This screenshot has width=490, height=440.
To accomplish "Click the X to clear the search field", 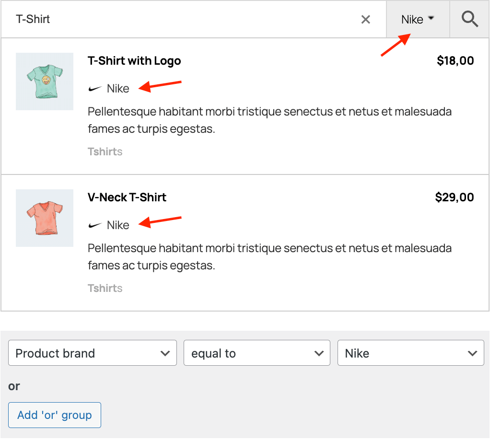I will [x=366, y=19].
